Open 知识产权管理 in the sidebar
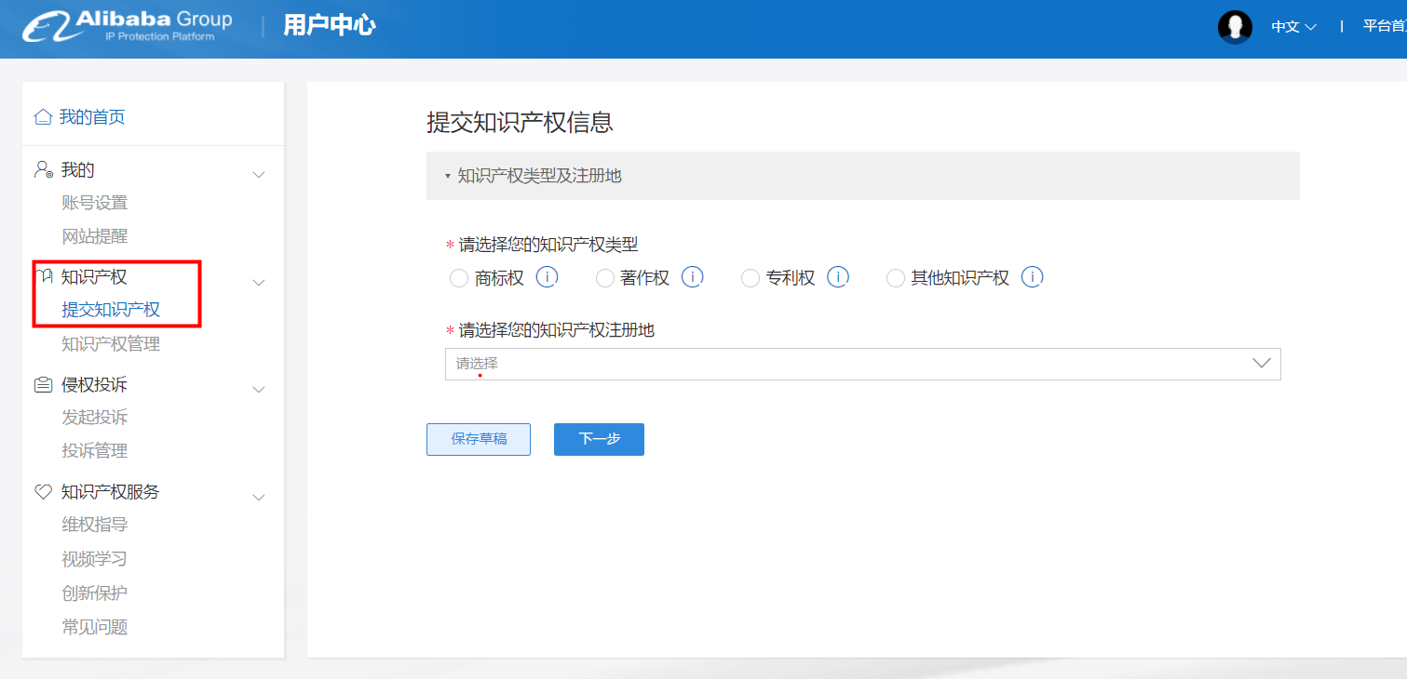Screen dimensions: 1407x679 click(x=111, y=344)
